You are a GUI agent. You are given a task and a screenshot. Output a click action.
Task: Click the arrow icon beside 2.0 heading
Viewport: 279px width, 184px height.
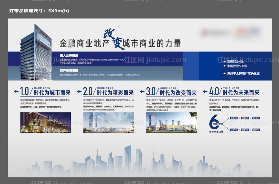pyautogui.click(x=80, y=92)
